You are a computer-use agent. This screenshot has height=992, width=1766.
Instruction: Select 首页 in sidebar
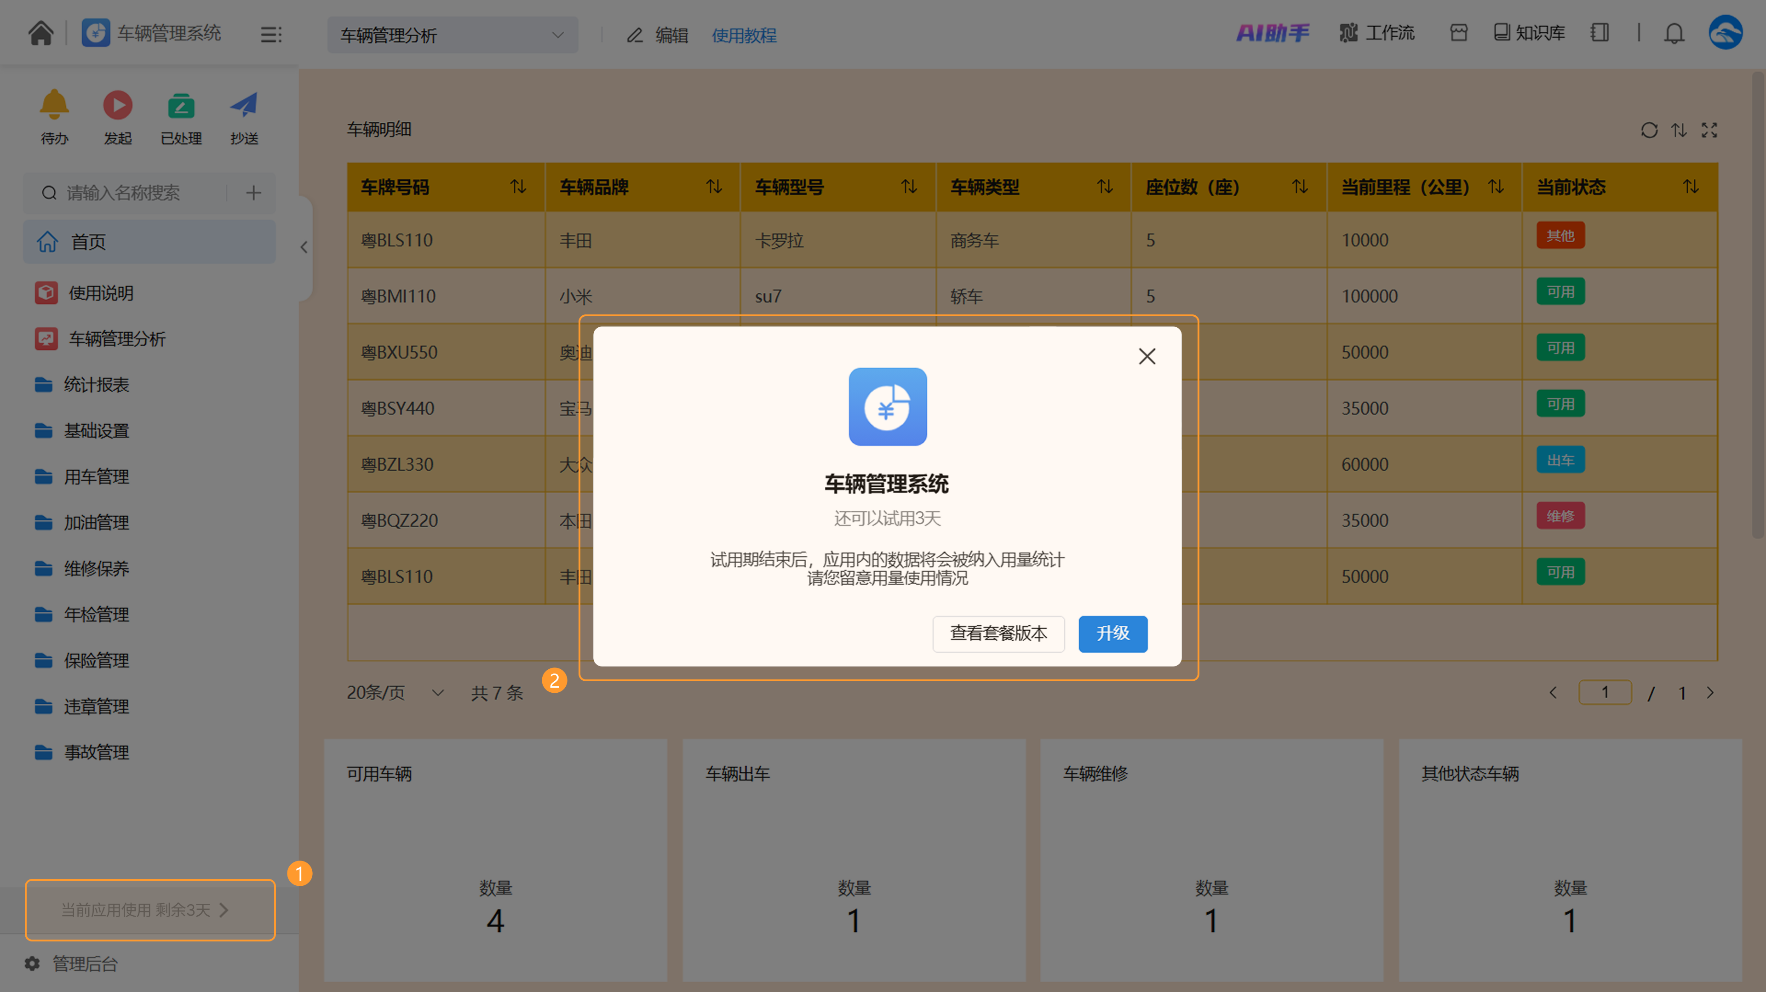coord(150,242)
